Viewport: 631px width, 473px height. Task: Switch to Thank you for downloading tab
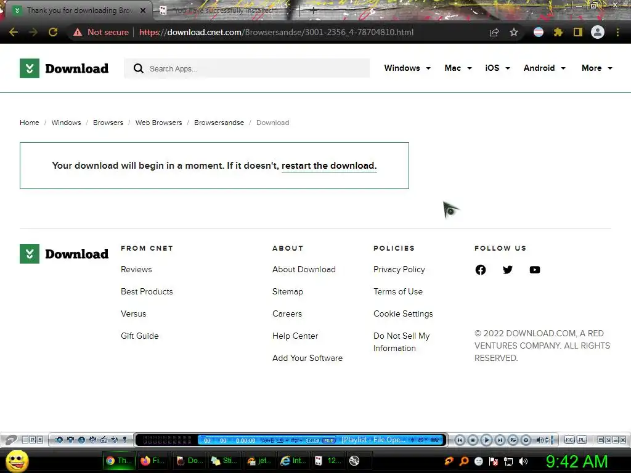[x=79, y=10]
